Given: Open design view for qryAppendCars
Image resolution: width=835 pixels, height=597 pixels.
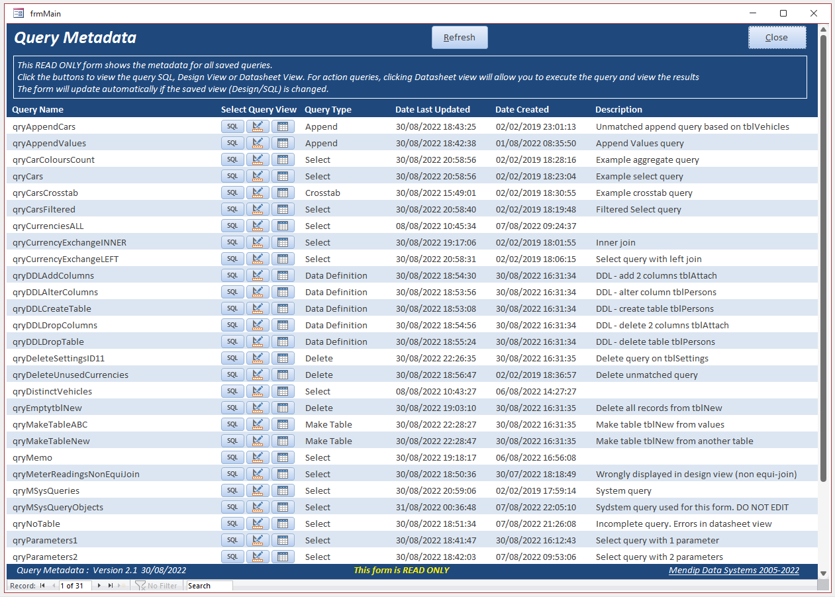Looking at the screenshot, I should click(x=258, y=126).
